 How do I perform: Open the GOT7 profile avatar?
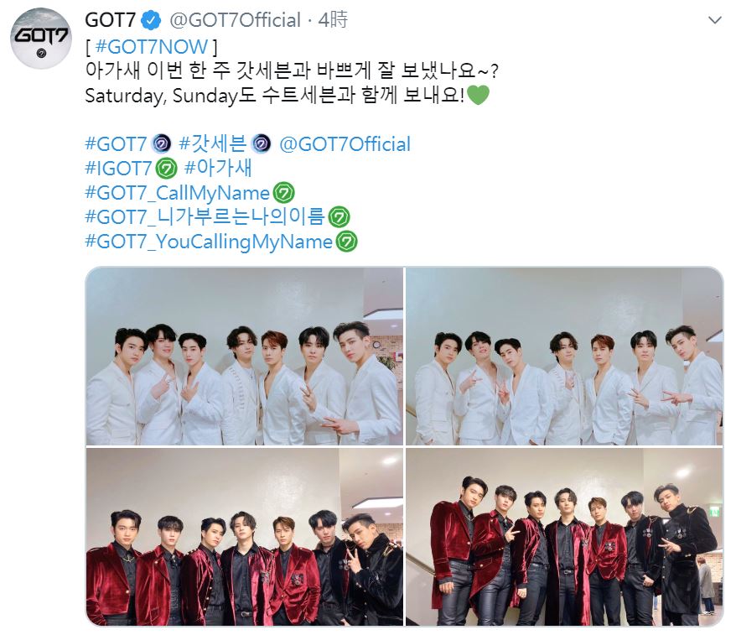click(x=41, y=39)
